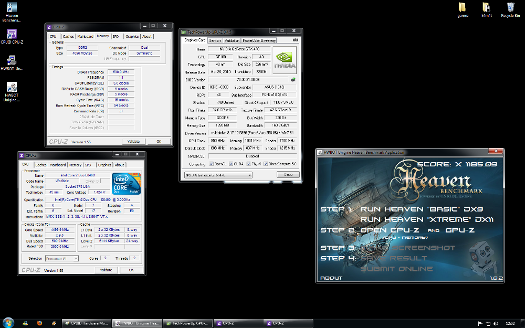Open Action Center flag in tray

tap(480, 323)
